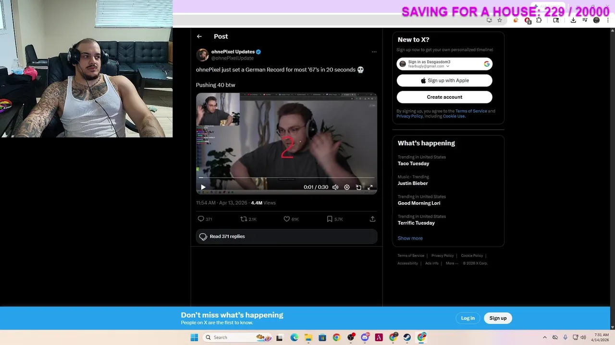Image resolution: width=615 pixels, height=345 pixels.
Task: Click the blue verified badge
Action: pos(258,52)
